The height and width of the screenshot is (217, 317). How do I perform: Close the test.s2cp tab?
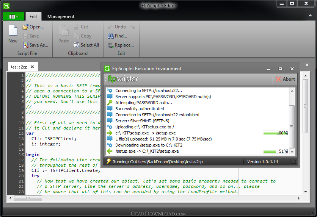(32, 67)
